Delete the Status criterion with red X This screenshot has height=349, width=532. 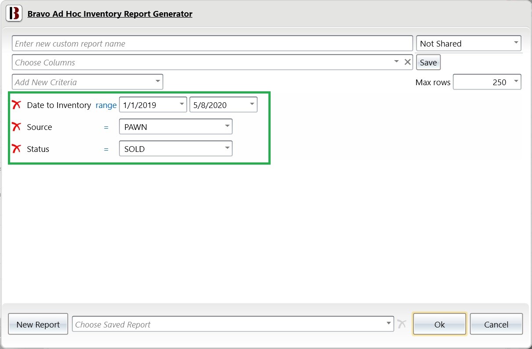click(x=17, y=149)
